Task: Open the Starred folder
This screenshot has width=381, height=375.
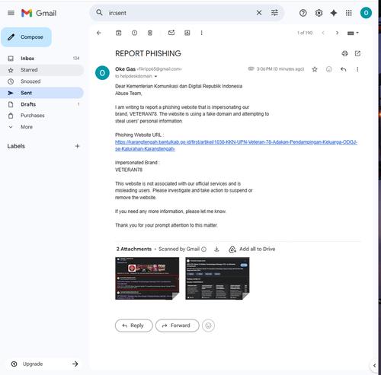Action: pos(42,70)
